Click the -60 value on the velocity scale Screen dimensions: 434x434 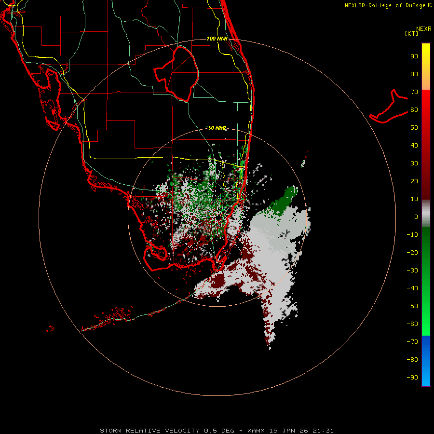412,324
